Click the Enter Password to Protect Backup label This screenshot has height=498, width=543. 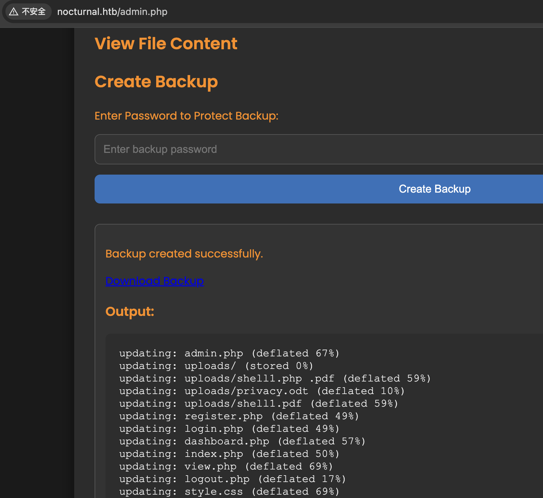click(x=186, y=116)
